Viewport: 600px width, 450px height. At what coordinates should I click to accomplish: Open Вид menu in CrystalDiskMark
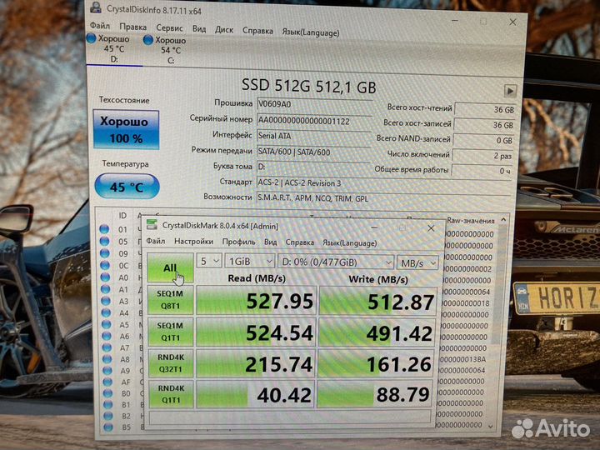pos(270,242)
